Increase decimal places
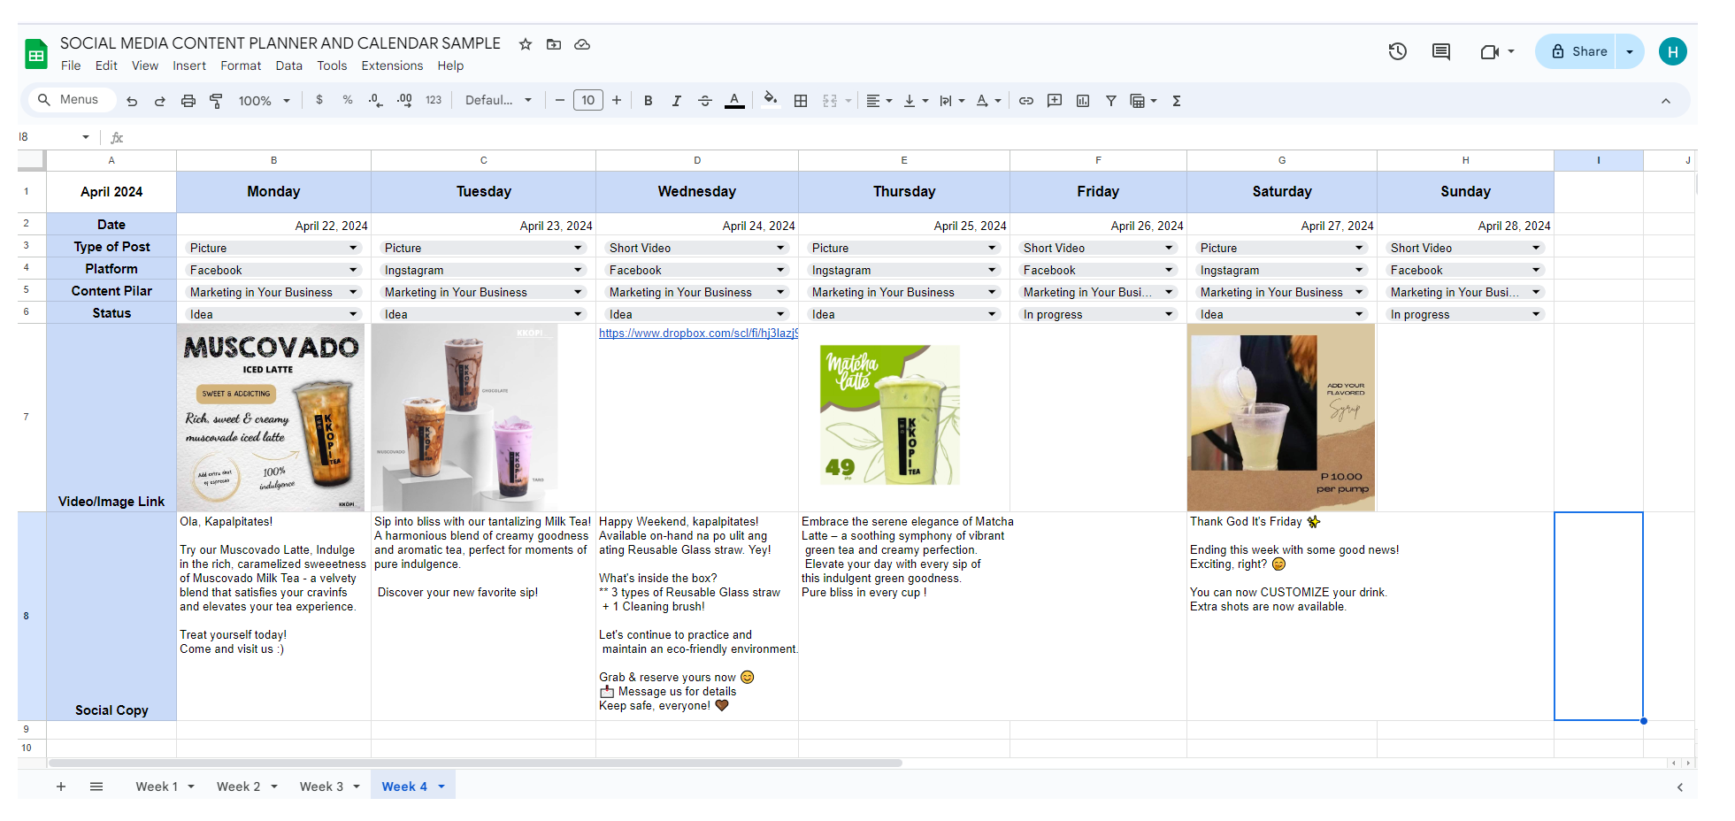1735x821 pixels. (x=404, y=100)
